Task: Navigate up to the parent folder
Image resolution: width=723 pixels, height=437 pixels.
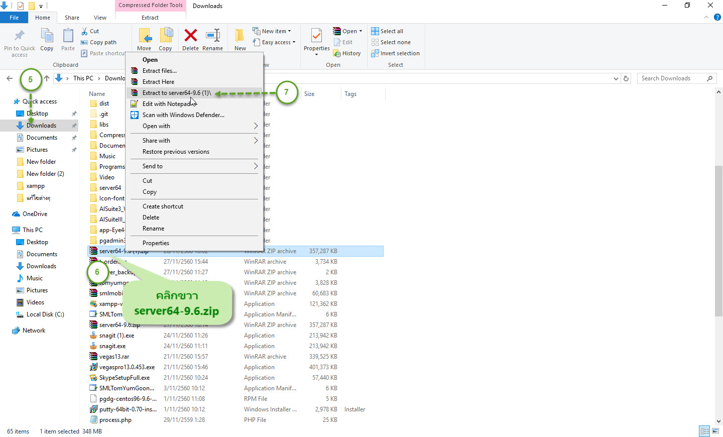Action: tap(46, 78)
